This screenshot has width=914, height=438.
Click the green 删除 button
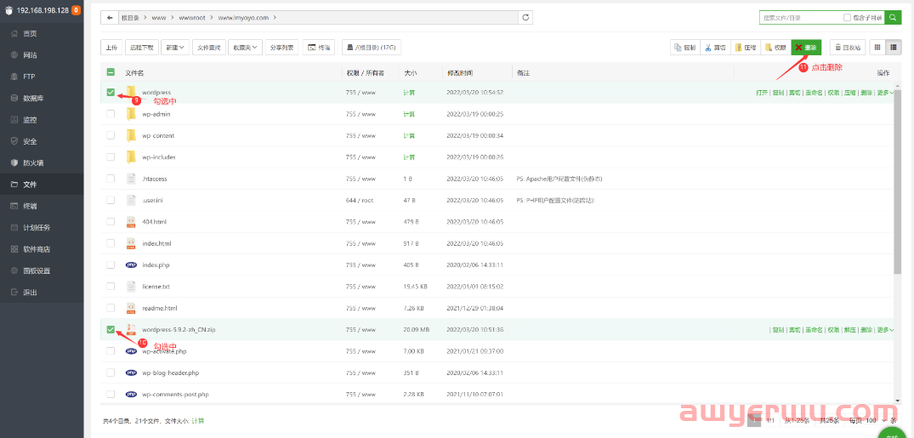(x=806, y=48)
